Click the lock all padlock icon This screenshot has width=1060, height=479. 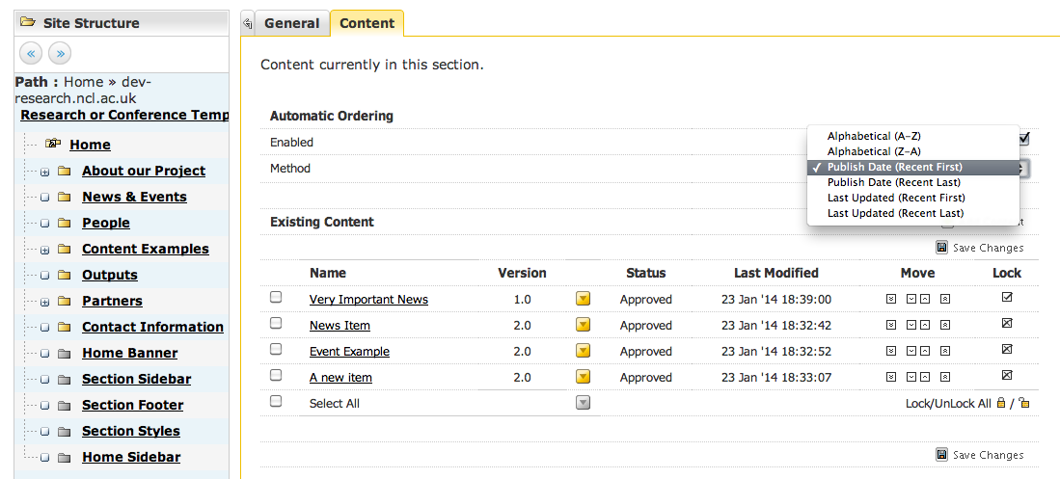point(1000,403)
